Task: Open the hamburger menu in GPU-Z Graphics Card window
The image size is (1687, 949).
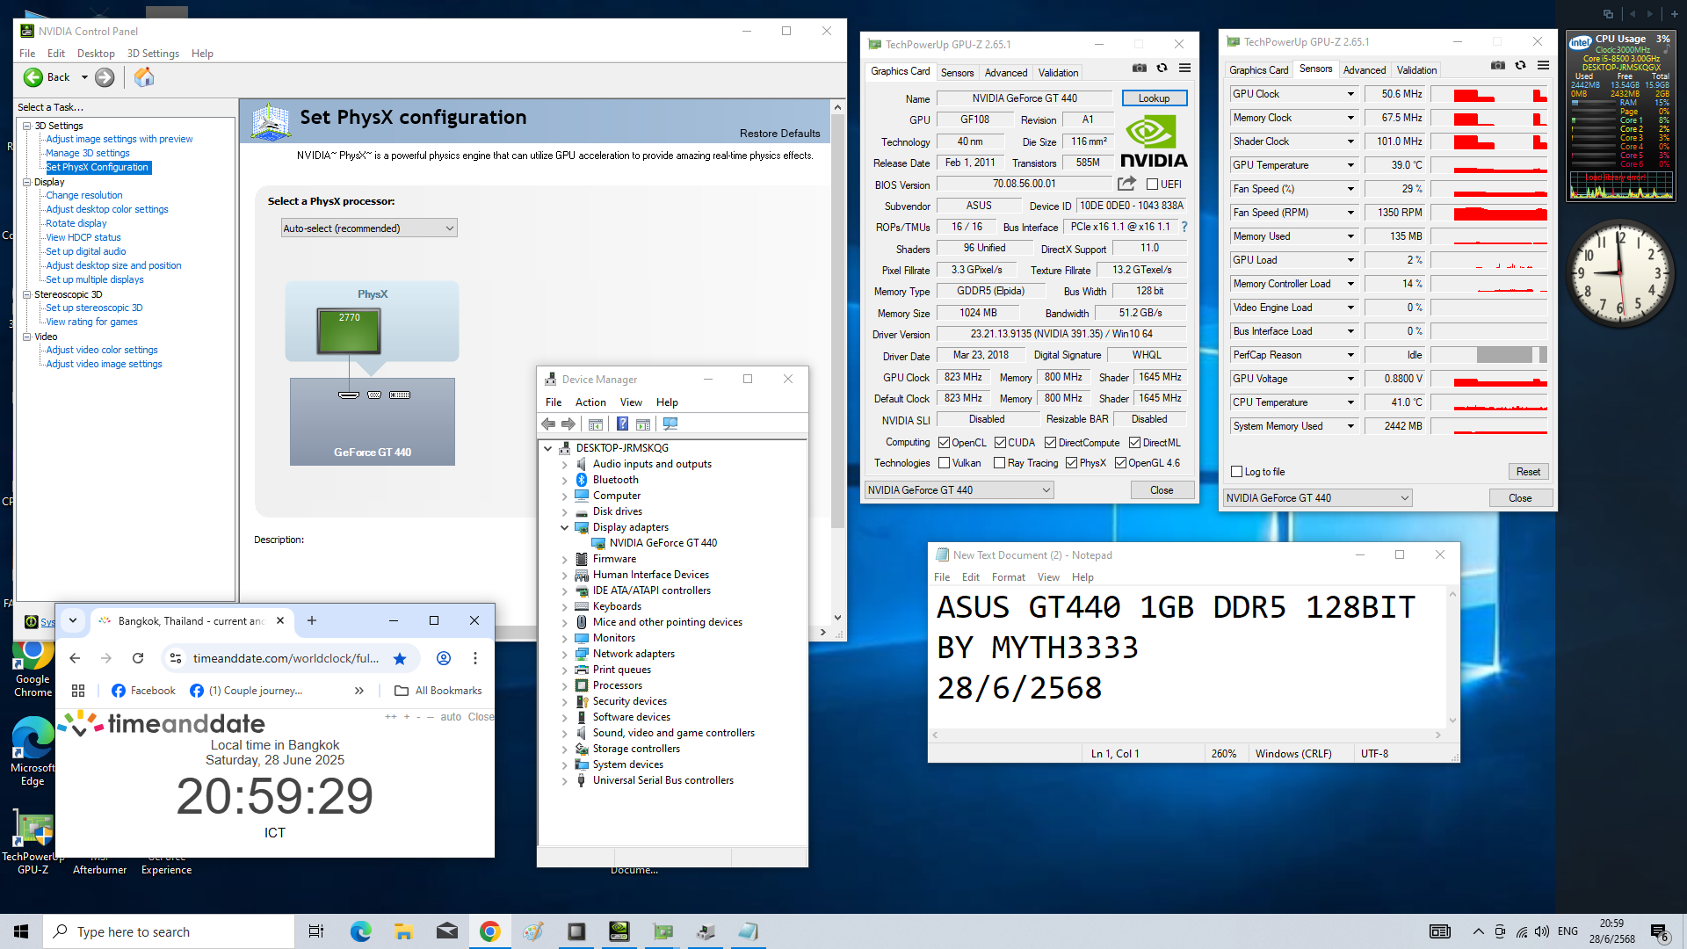Action: coord(1184,68)
